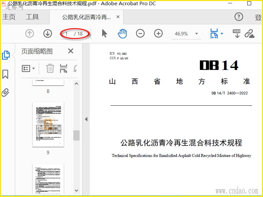Click the thumbnail scrollbar down arrow

77,190
